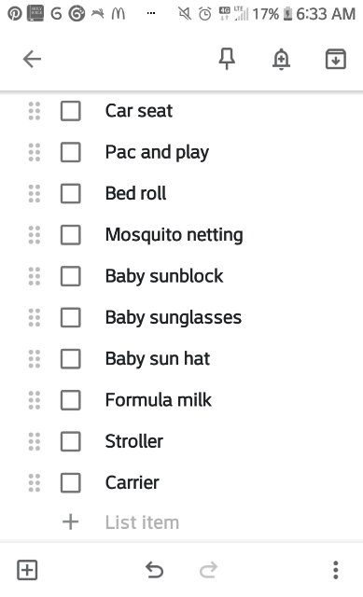This screenshot has width=363, height=597.
Task: Tap the back arrow icon
Action: click(x=32, y=60)
